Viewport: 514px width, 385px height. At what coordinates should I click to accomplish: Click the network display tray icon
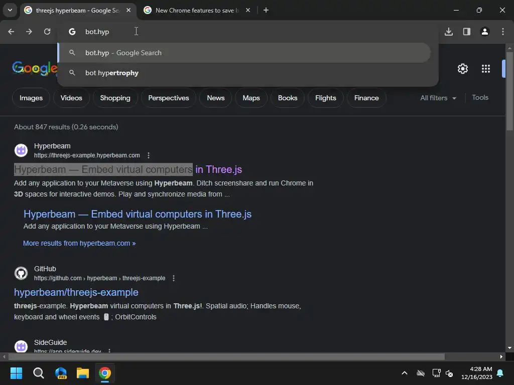(436, 373)
